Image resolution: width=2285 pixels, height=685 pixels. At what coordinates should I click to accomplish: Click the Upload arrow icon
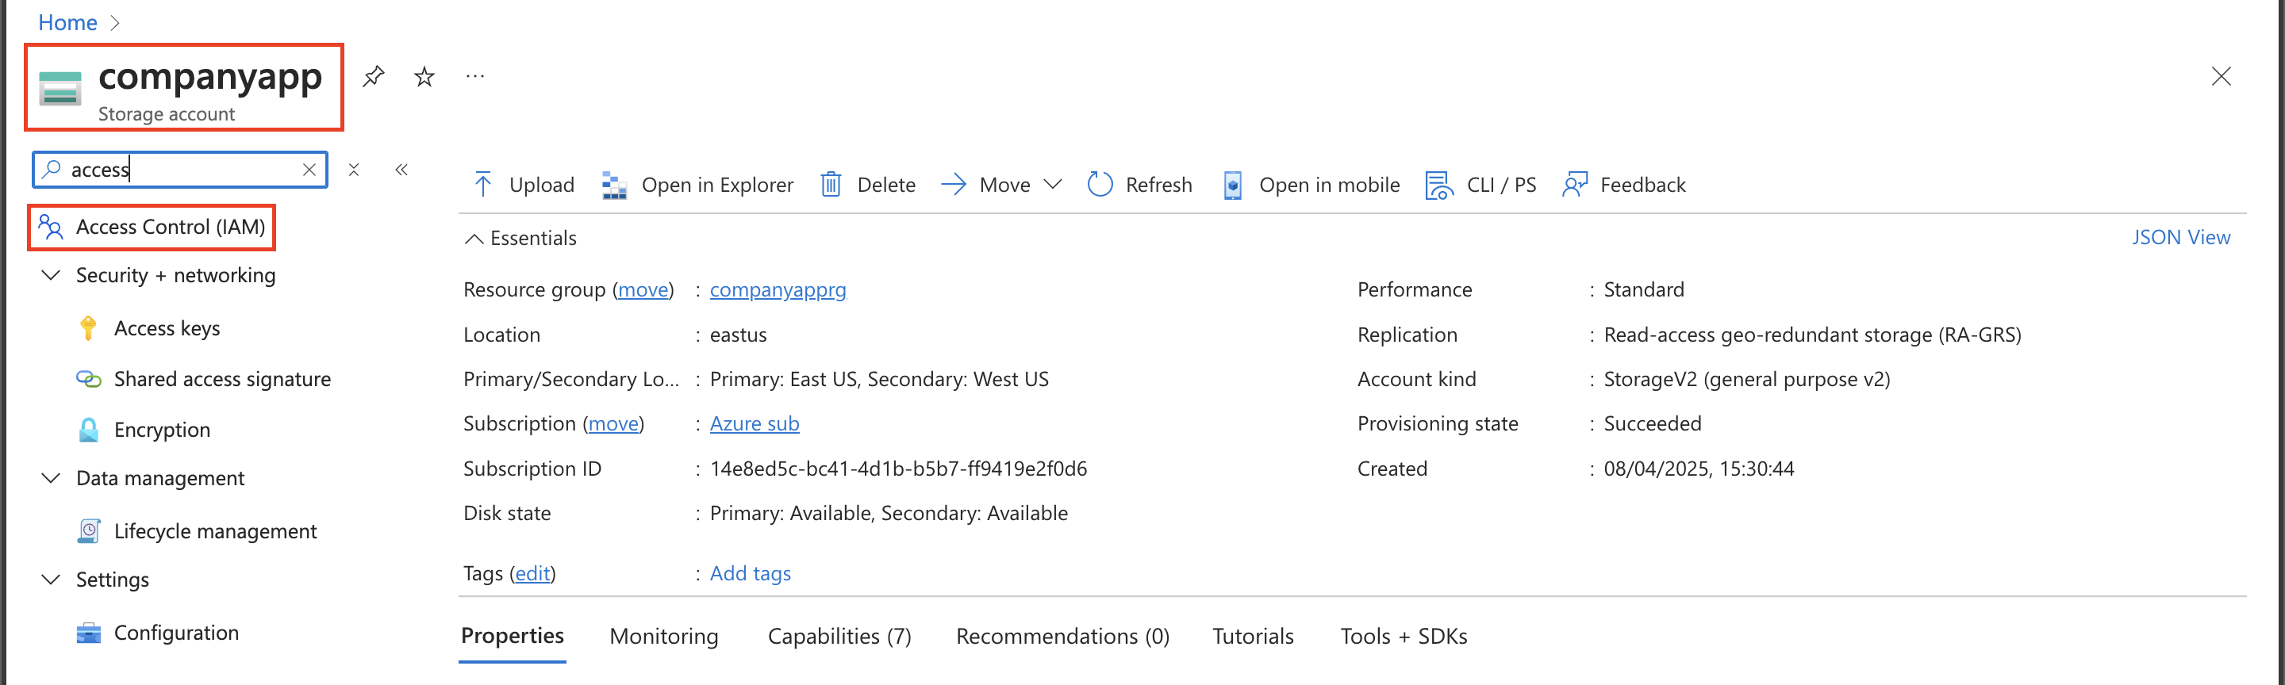[482, 184]
